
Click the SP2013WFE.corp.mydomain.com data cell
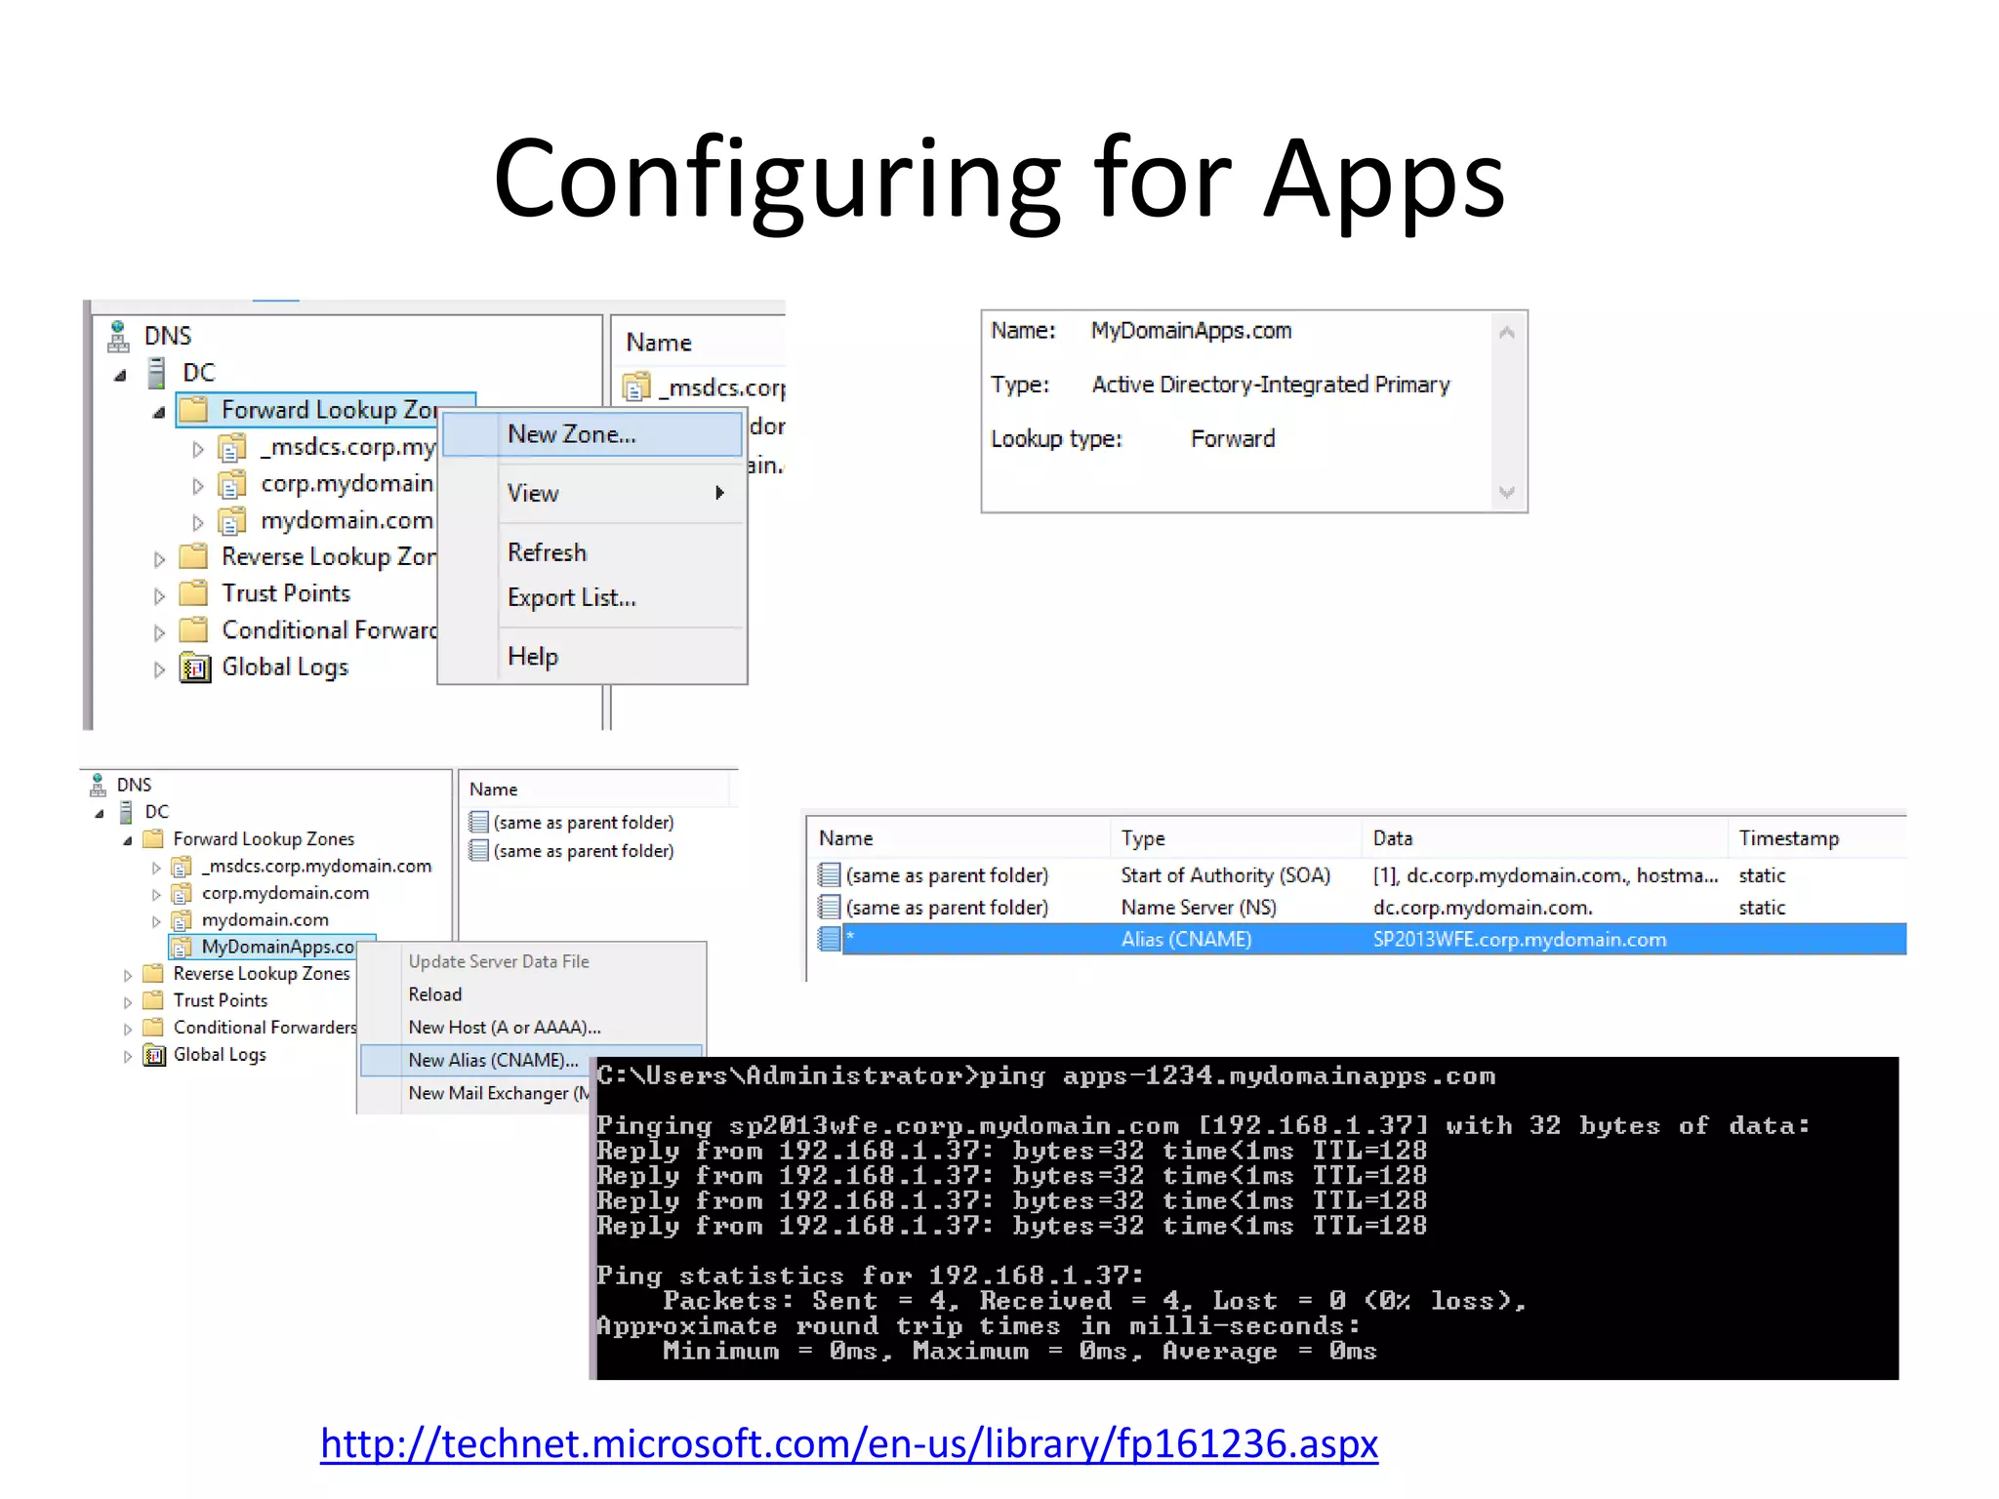point(1520,939)
